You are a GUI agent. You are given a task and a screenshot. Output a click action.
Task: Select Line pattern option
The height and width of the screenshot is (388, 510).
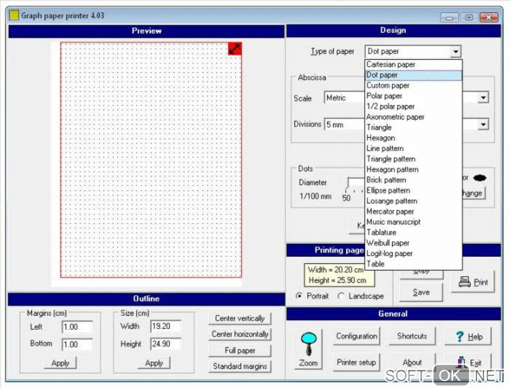[413, 148]
